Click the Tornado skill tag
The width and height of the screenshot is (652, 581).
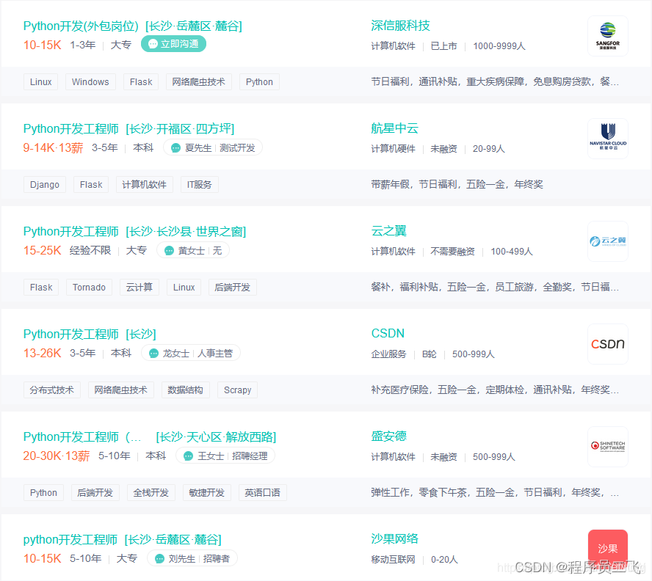tap(89, 287)
